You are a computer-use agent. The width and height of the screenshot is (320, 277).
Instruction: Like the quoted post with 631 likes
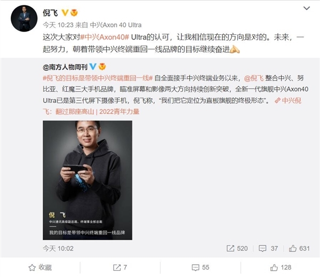click(x=299, y=248)
